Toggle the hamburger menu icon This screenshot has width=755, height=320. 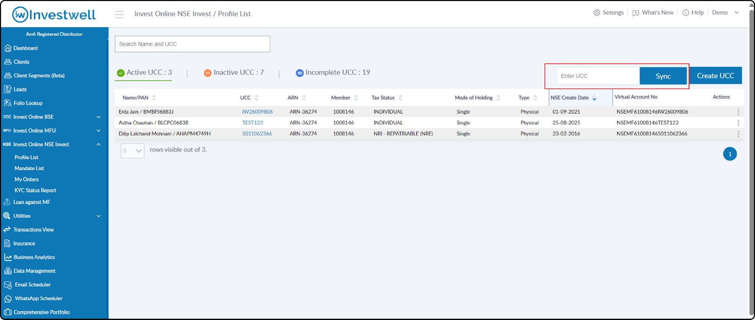tap(119, 15)
